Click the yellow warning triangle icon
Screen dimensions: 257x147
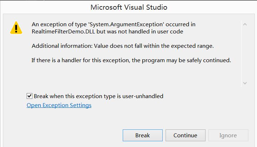click(x=16, y=28)
